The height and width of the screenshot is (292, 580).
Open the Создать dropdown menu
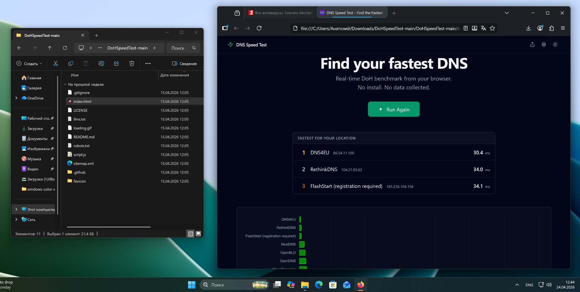tap(29, 64)
